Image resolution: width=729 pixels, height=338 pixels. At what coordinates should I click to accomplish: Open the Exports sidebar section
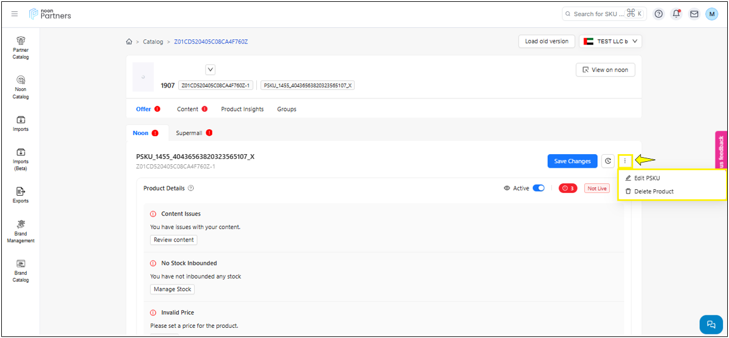coord(21,194)
